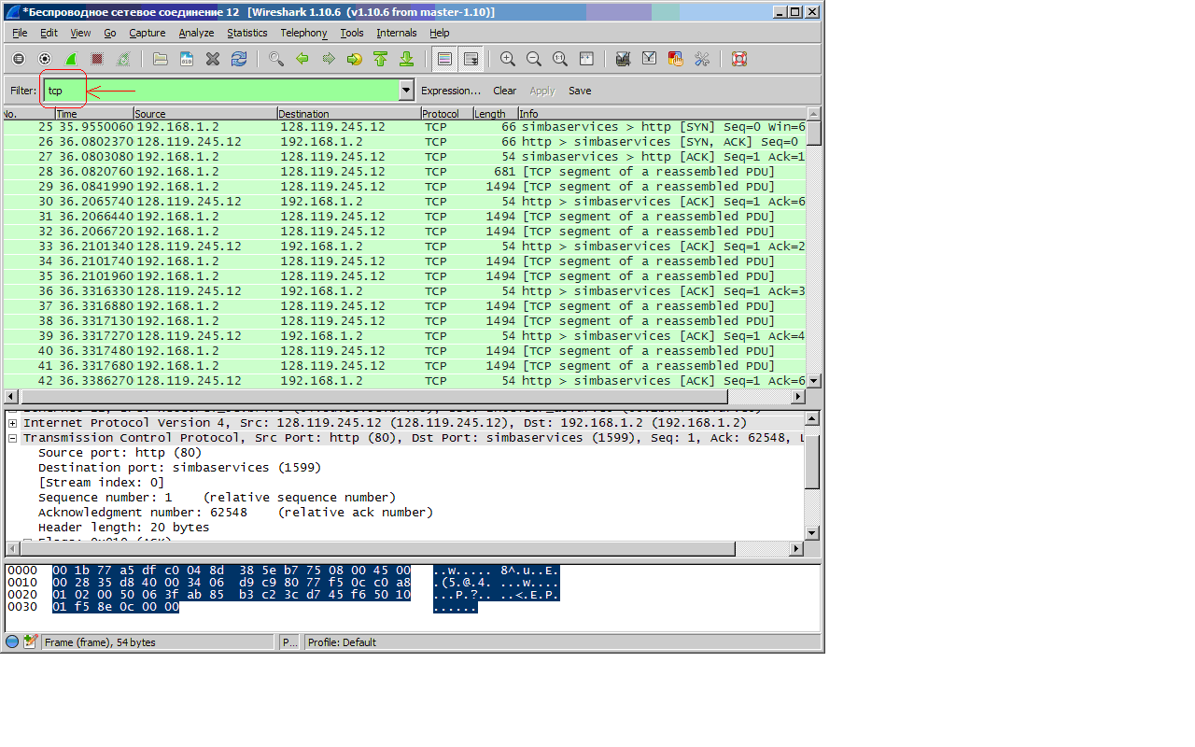The width and height of the screenshot is (1195, 747).
Task: Sort by Destination column header
Action: point(349,114)
